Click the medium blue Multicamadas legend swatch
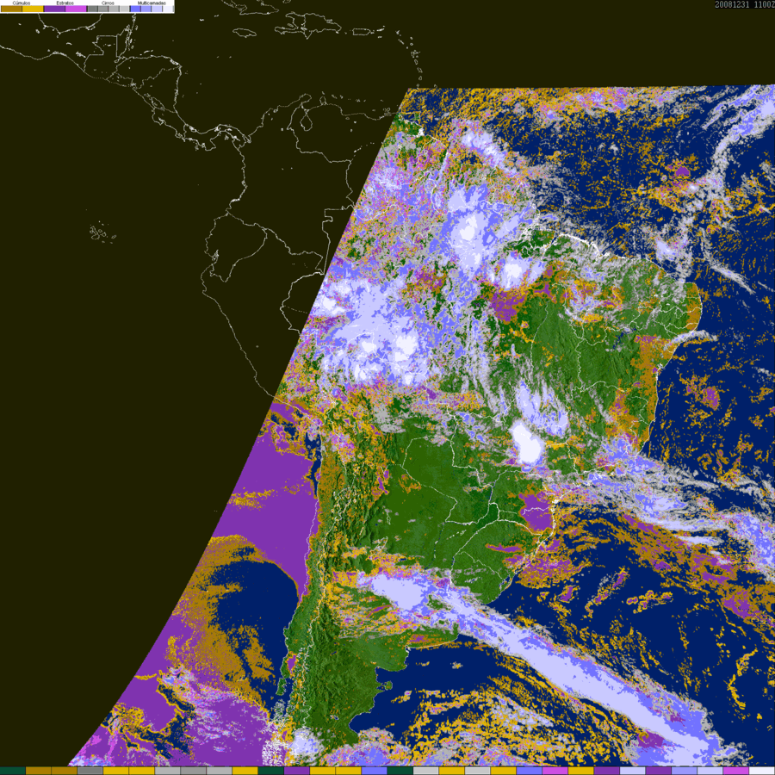Screen dimensions: 775x775 146,9
